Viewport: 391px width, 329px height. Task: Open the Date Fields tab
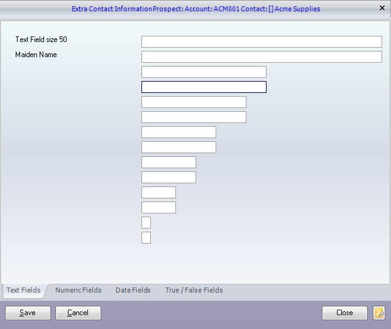(x=133, y=290)
